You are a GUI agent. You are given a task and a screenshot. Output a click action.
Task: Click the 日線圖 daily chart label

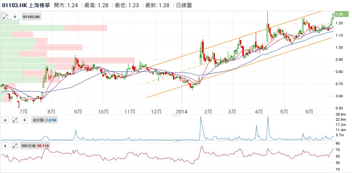[184, 5]
